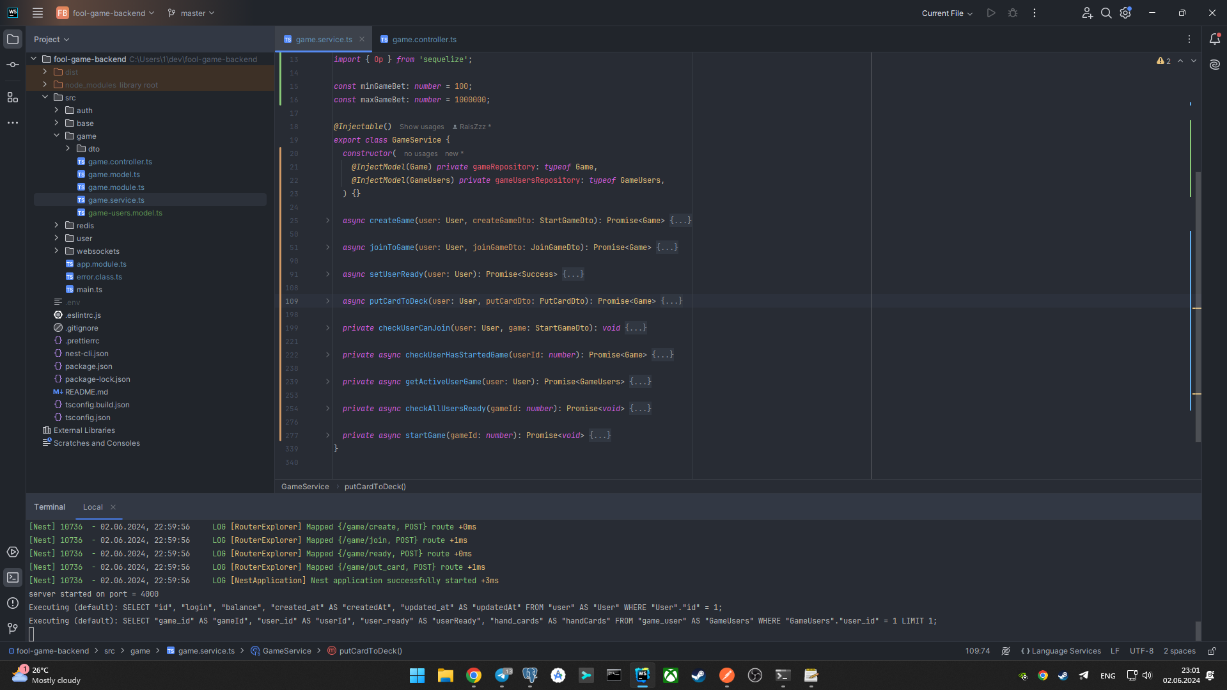
Task: Open fool-game-backend project dropdown
Action: (x=106, y=13)
